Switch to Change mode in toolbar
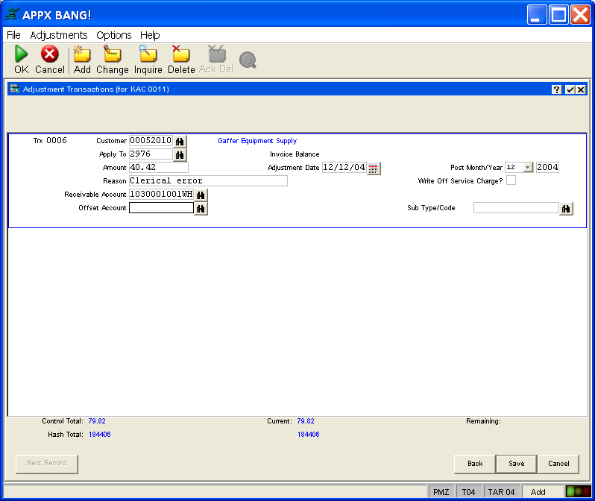Image resolution: width=595 pixels, height=501 pixels. coord(113,55)
